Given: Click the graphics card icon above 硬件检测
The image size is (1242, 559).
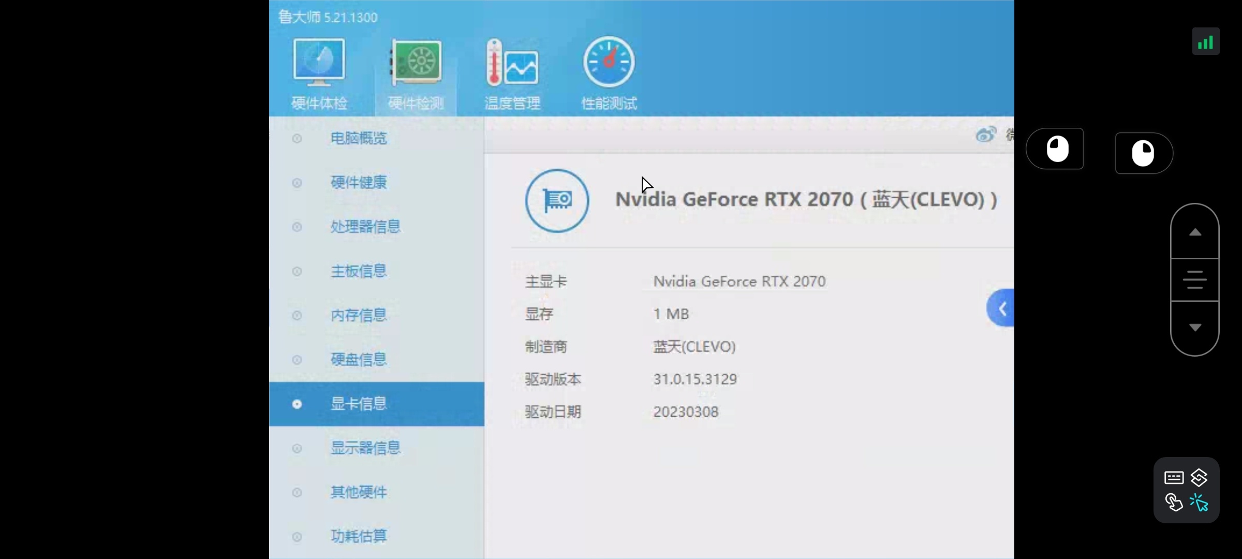Looking at the screenshot, I should 416,62.
